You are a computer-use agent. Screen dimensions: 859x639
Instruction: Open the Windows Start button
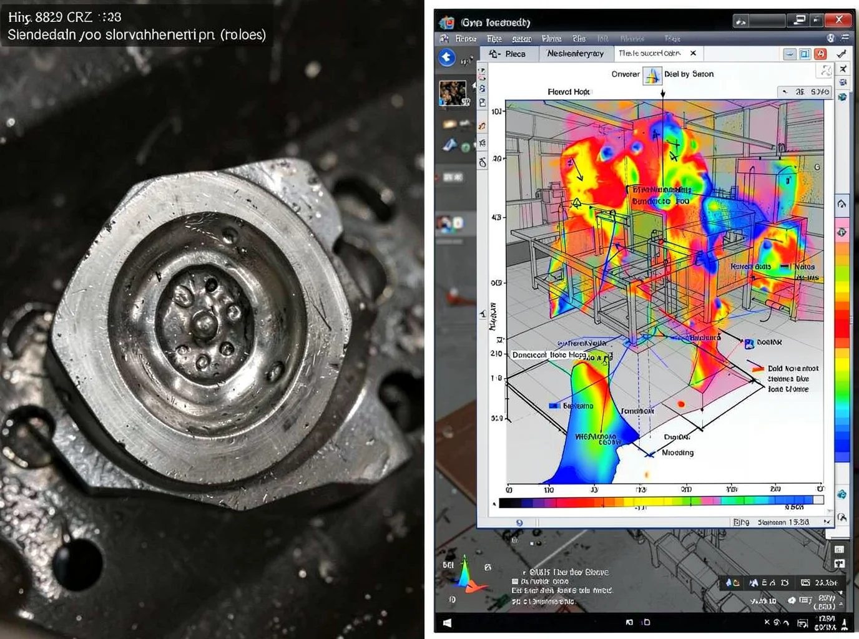[x=447, y=623]
